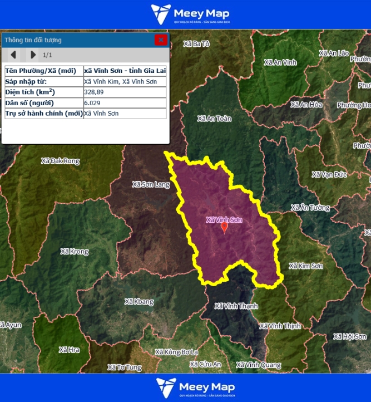
Task: Click the previous record arrow in popup
Action: (x=13, y=55)
